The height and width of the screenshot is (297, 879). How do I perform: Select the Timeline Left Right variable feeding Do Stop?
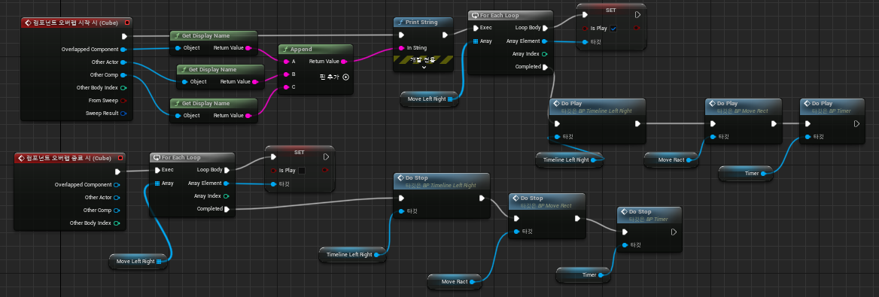[x=353, y=254]
